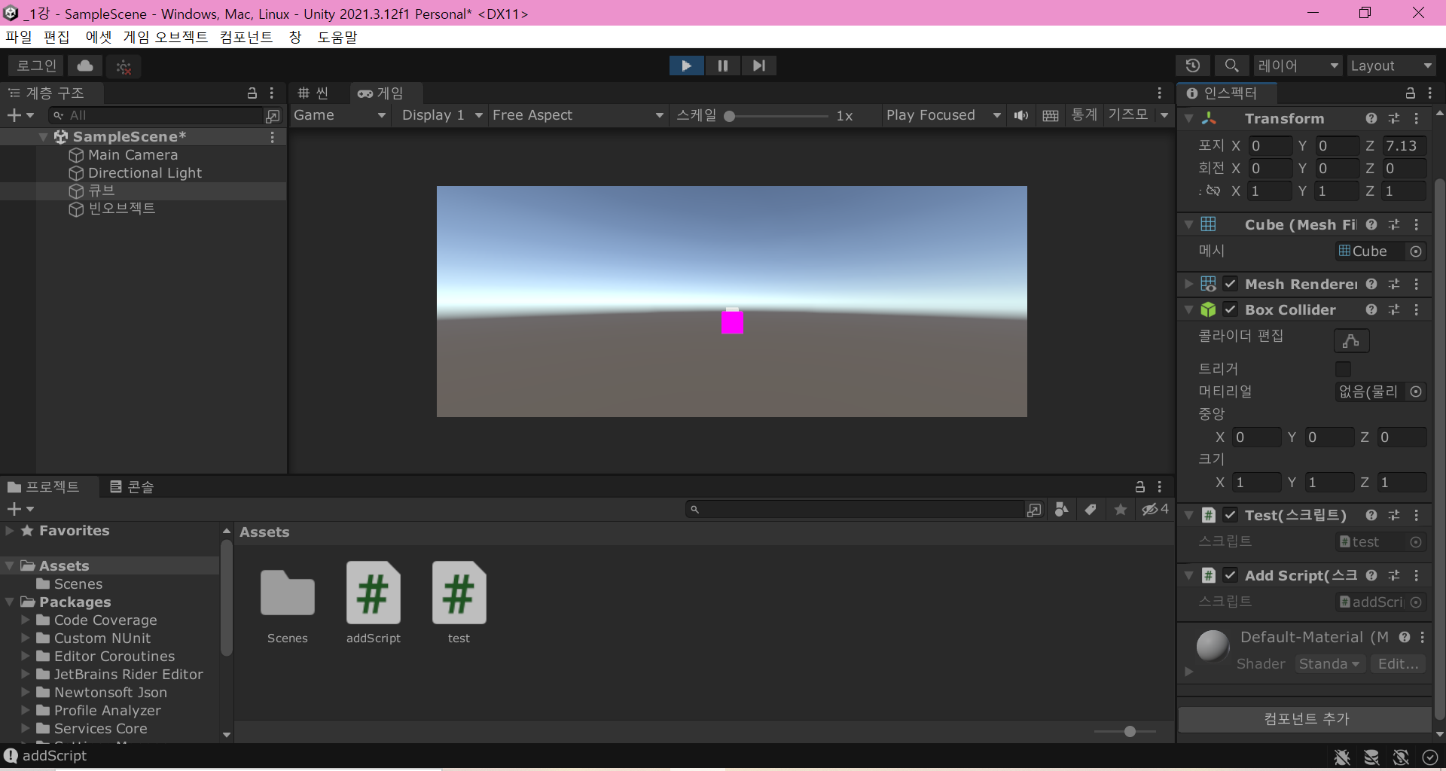Click Project search by label icon
The height and width of the screenshot is (771, 1446).
[1090, 510]
